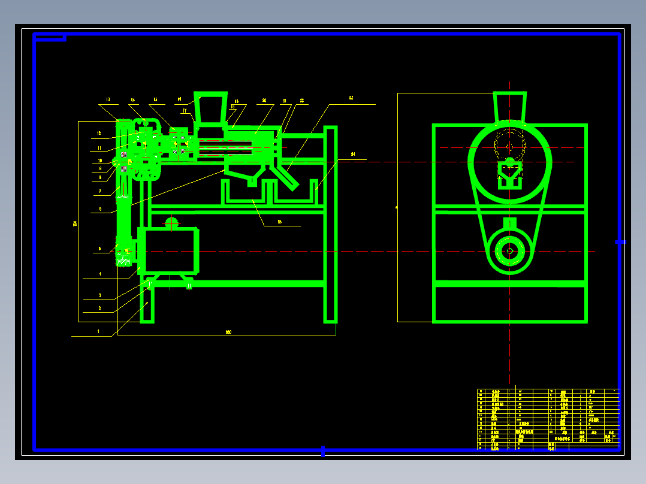
Task: Click the vertical dimension text left of machine
Action: [x=75, y=223]
